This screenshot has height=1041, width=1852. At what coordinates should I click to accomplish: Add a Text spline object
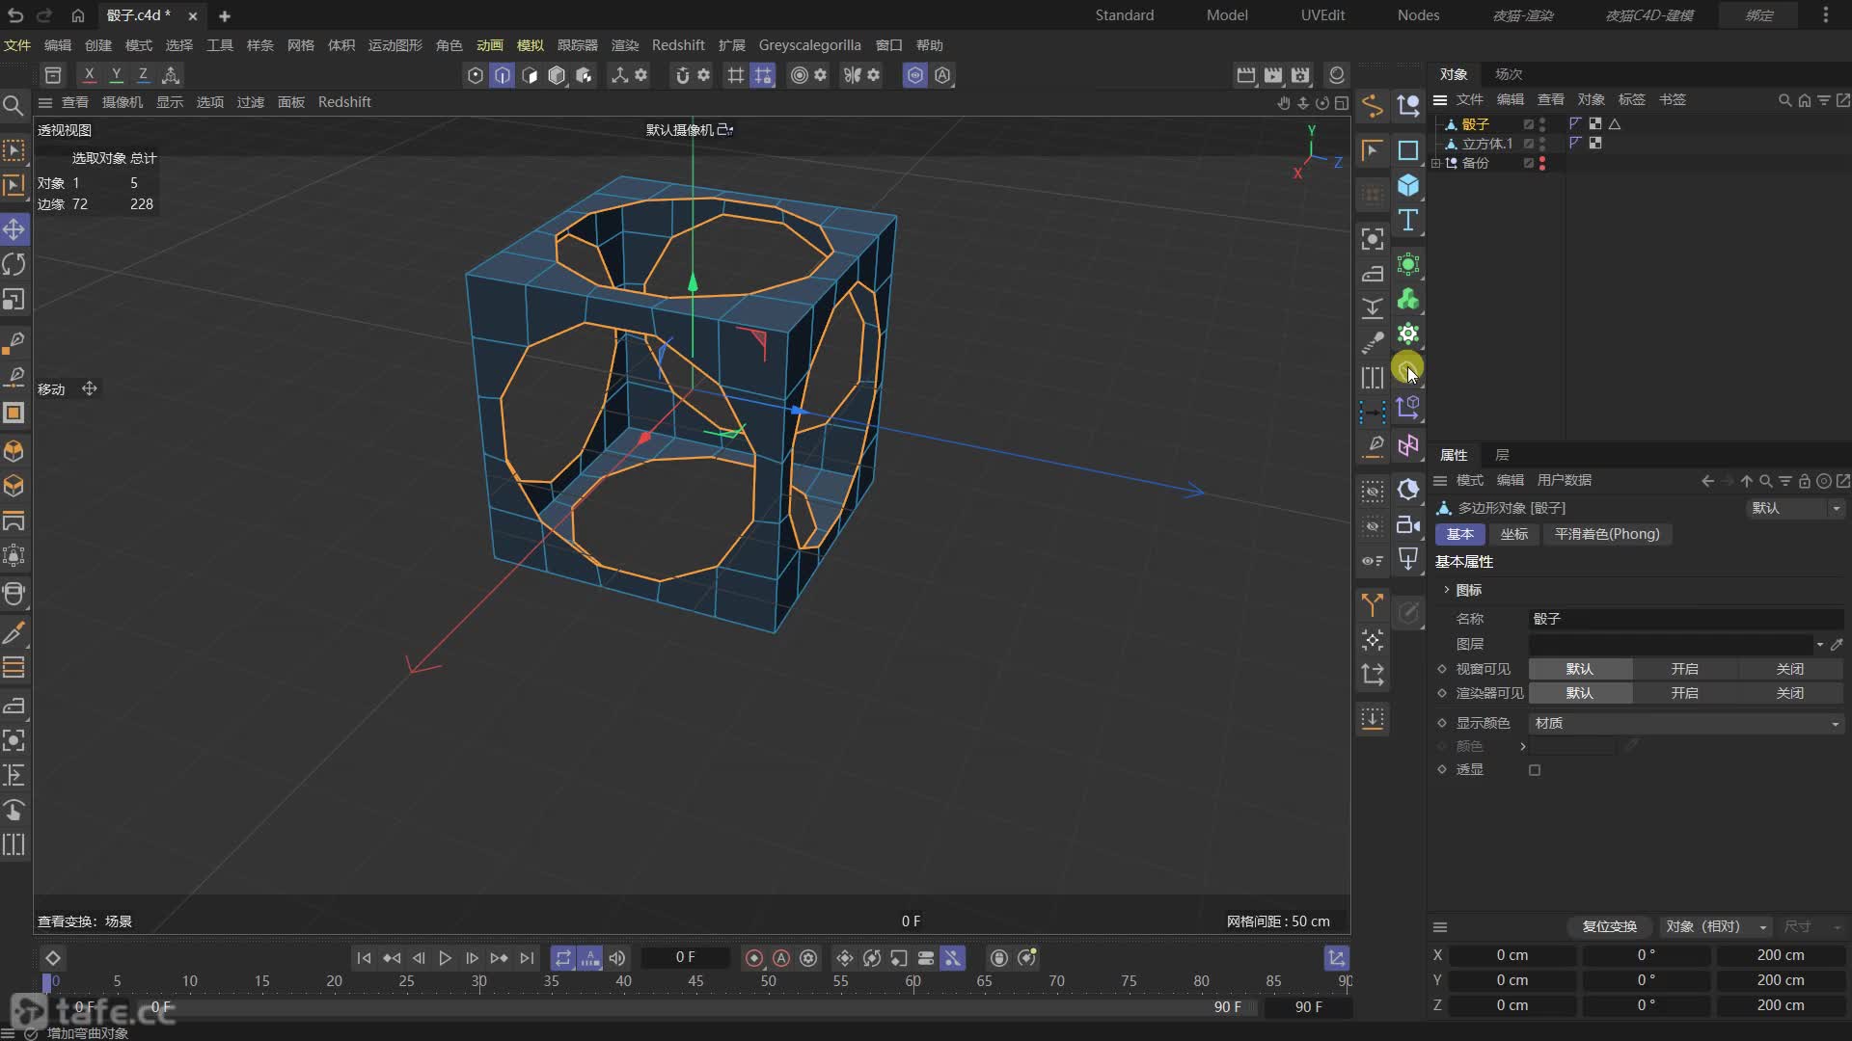click(x=1408, y=221)
